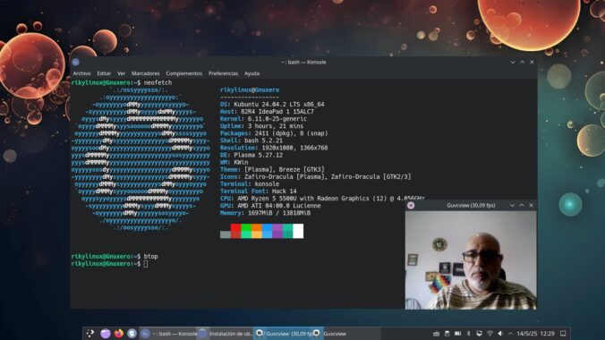Click the 'rikylinux@Gnuxero' neofetch header text
Screen dimensions: 605x340
(250, 89)
